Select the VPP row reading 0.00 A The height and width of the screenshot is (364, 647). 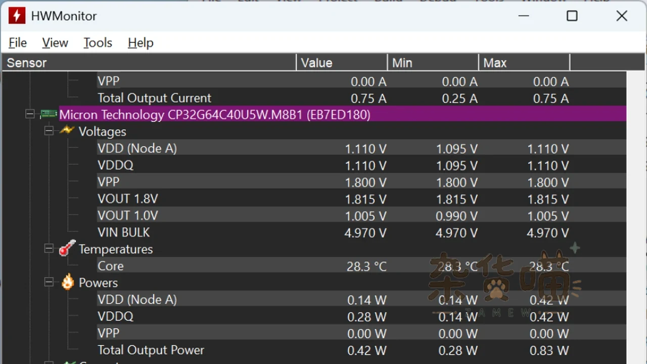click(361, 81)
